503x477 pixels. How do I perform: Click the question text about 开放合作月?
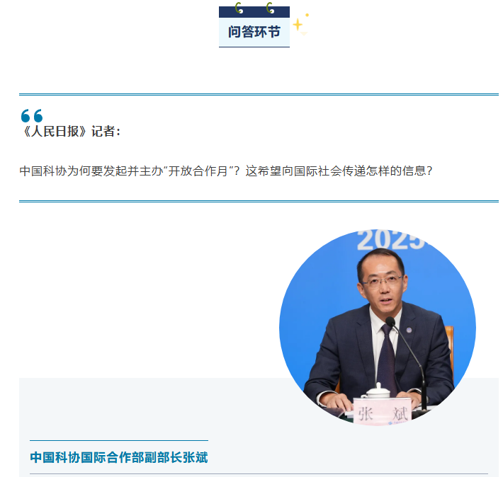point(226,171)
